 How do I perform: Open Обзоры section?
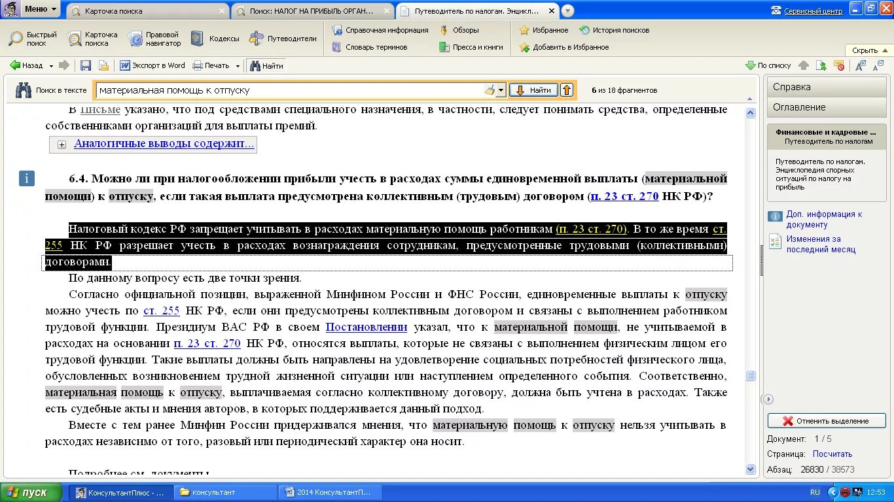(459, 30)
